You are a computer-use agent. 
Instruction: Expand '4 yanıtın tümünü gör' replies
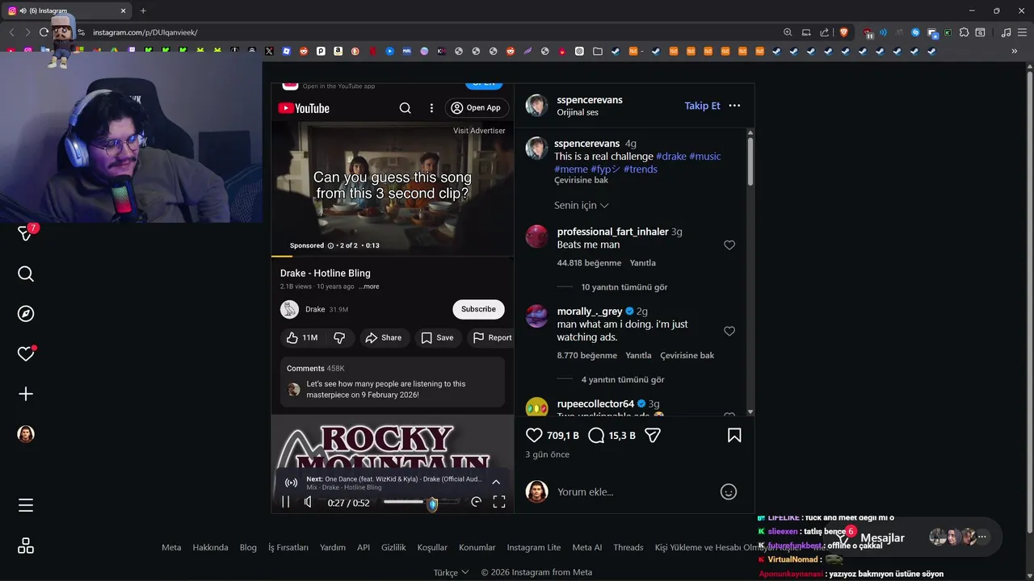click(623, 379)
